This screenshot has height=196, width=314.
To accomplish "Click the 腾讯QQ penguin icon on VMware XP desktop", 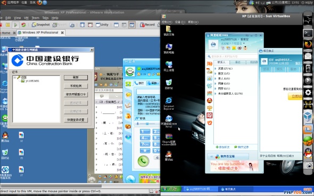I will point(5,136).
